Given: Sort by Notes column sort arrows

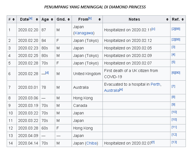Looking at the screenshot, I should (x=167, y=20).
